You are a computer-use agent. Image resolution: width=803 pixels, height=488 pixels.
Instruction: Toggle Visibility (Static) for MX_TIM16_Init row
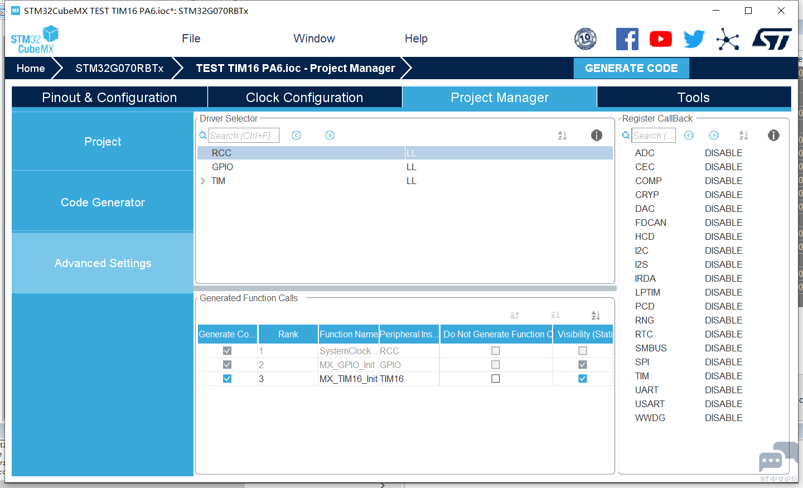pos(583,379)
